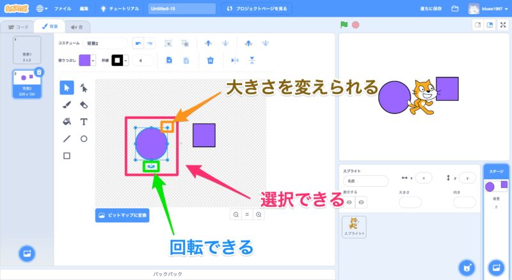Pick the Text tool

tap(84, 121)
